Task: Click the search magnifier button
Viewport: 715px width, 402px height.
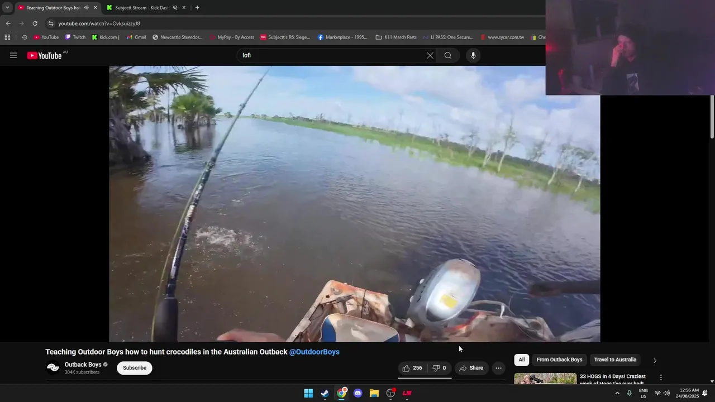Action: click(x=448, y=55)
